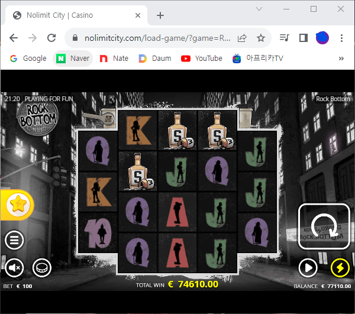Open the game hamburger menu
Viewport: 355px width, 314px height.
coord(14,240)
